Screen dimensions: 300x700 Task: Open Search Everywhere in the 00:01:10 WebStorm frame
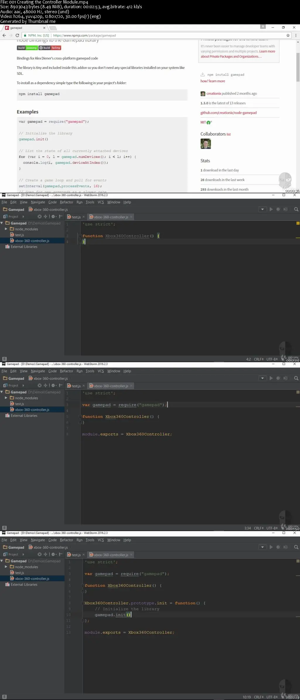[296, 209]
